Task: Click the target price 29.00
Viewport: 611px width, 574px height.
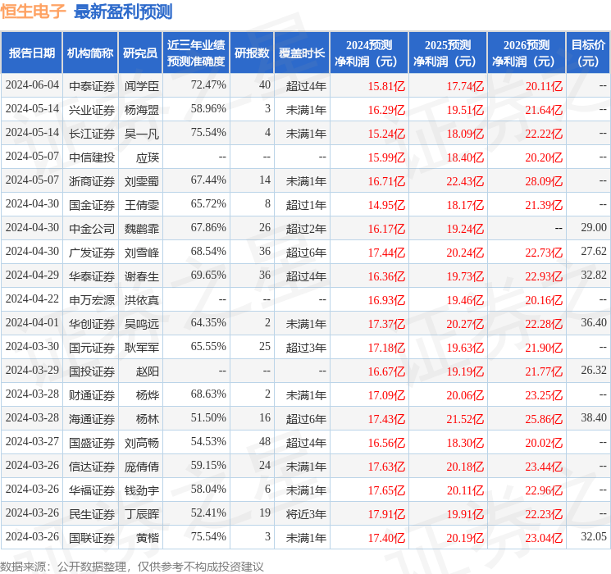Action: point(594,227)
